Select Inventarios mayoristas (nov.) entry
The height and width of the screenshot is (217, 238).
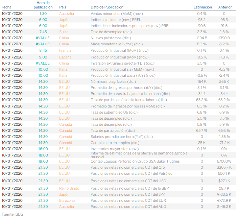115,149
